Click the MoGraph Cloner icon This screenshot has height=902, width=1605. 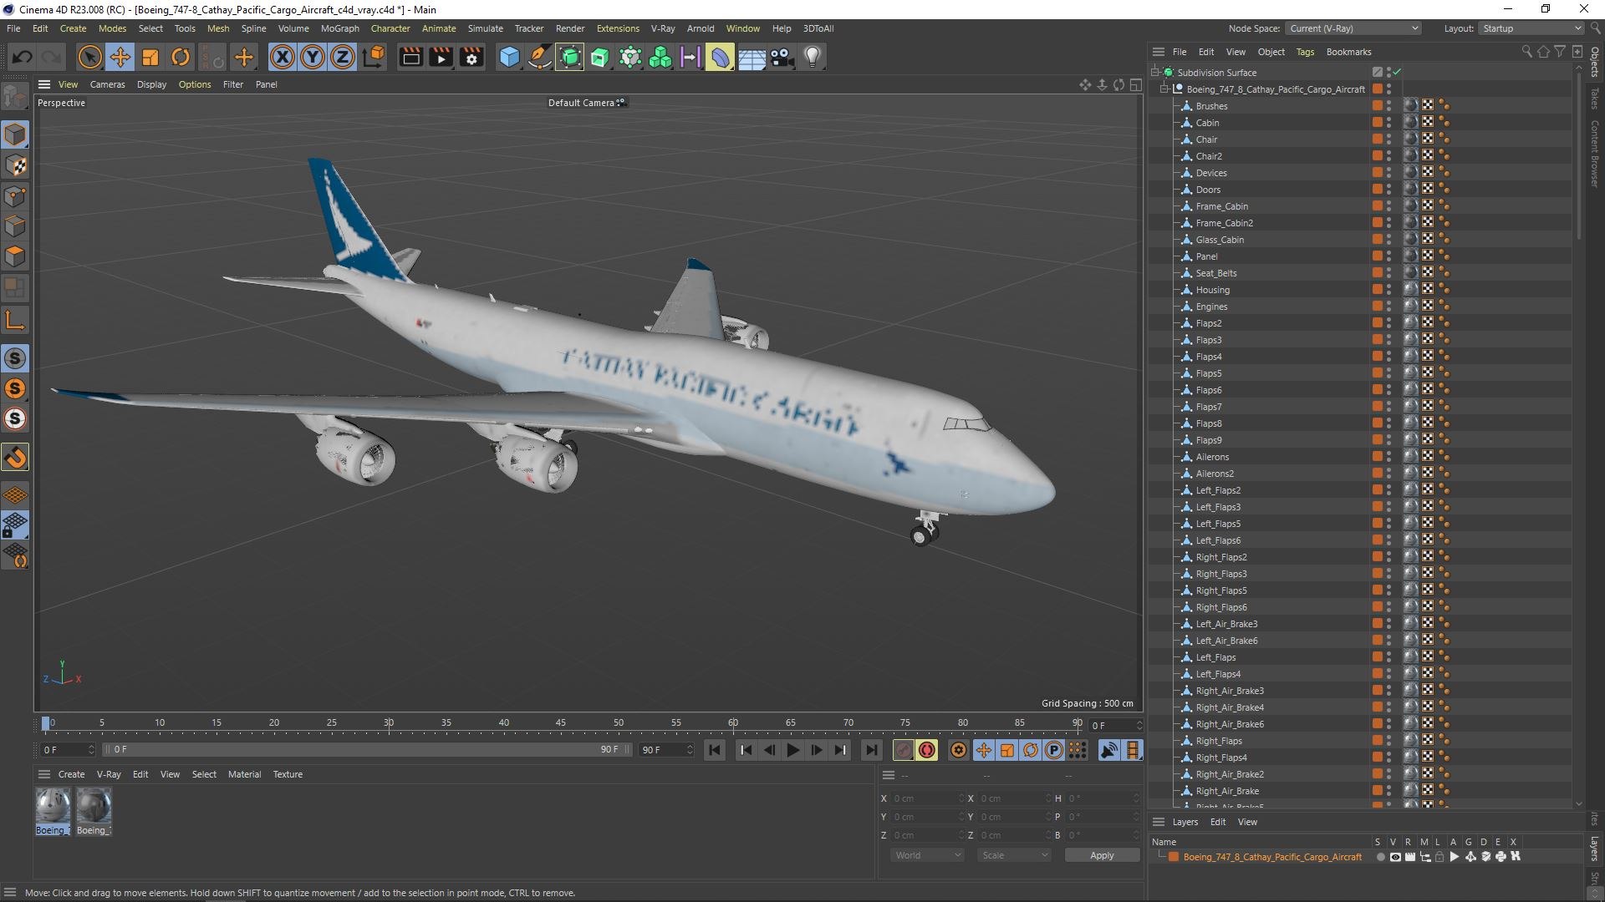[x=660, y=57]
